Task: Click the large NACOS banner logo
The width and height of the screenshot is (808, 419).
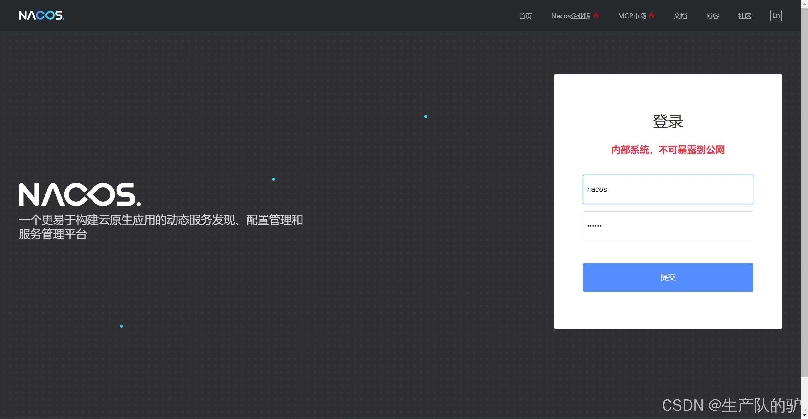Action: click(80, 195)
